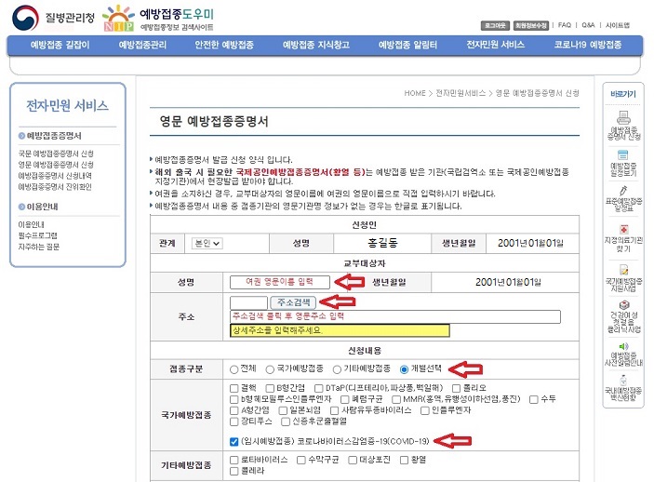Click HOME in the breadcrumb
The width and height of the screenshot is (654, 482).
coord(415,93)
